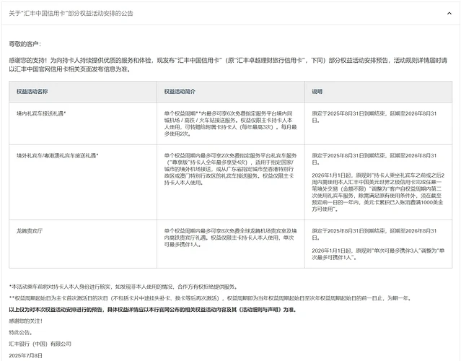This screenshot has height=361, width=461.
Task: Click the description starting 单个权益周期内最多可享8次
Action: [x=231, y=238]
